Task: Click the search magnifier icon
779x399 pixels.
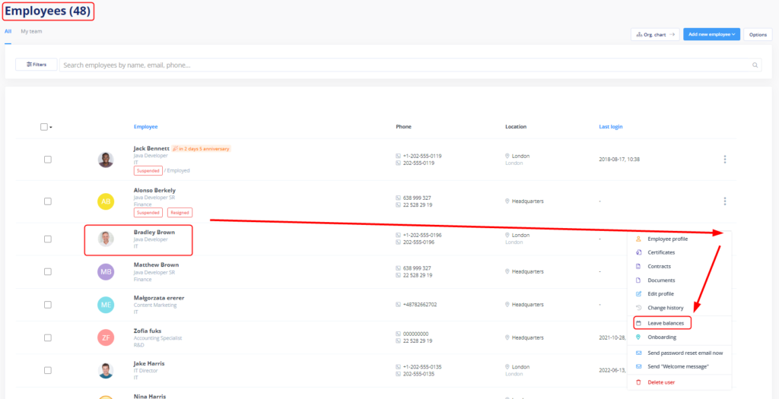Action: point(755,65)
